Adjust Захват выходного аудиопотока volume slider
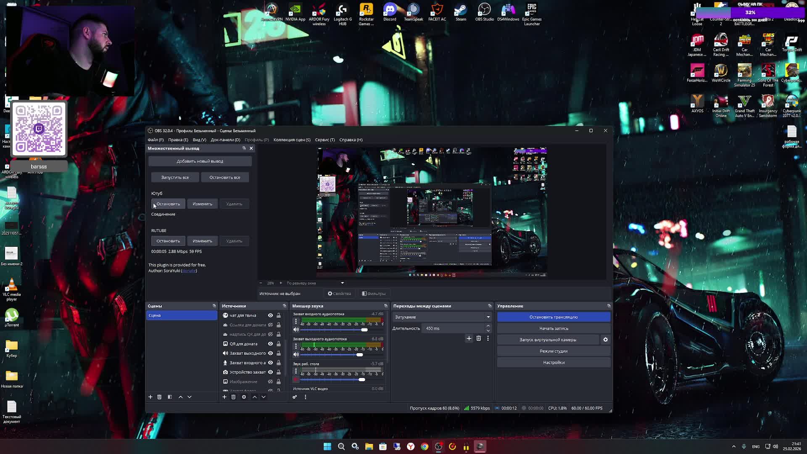This screenshot has width=807, height=454. 359,355
